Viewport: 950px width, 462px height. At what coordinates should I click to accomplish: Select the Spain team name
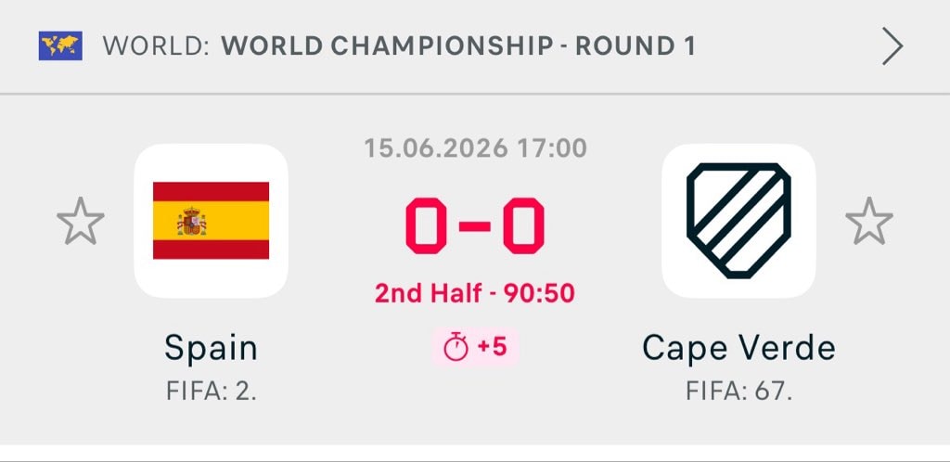[211, 348]
